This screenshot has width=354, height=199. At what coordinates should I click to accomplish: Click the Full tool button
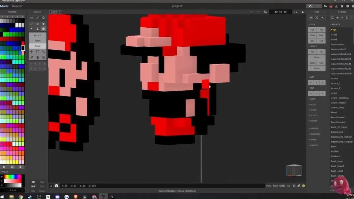click(312, 30)
